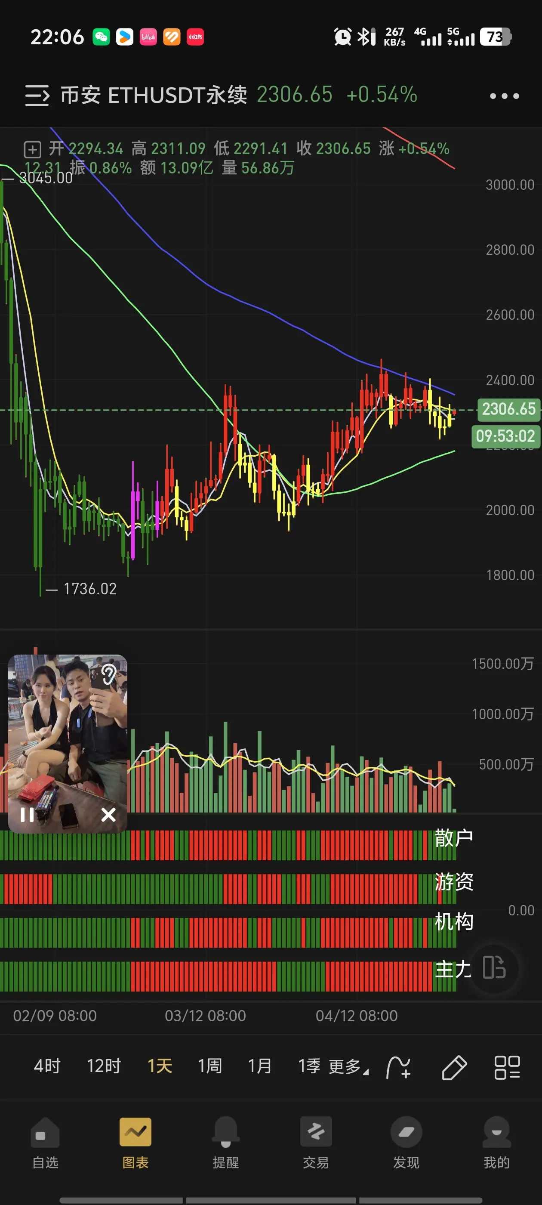Tap the low marker 1736.02
542x1205 pixels.
(x=90, y=589)
